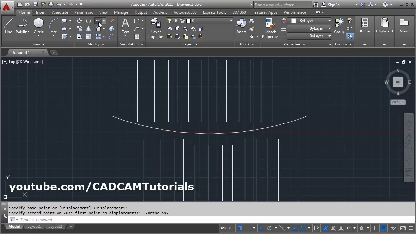
Task: Expand the Layers panel
Action: [x=190, y=44]
